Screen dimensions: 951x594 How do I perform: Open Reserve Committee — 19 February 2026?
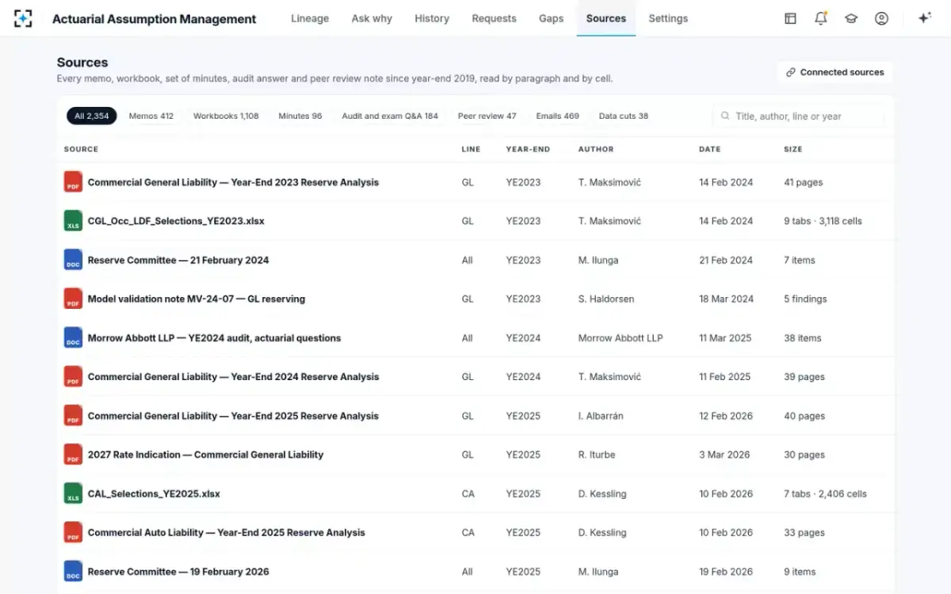178,571
